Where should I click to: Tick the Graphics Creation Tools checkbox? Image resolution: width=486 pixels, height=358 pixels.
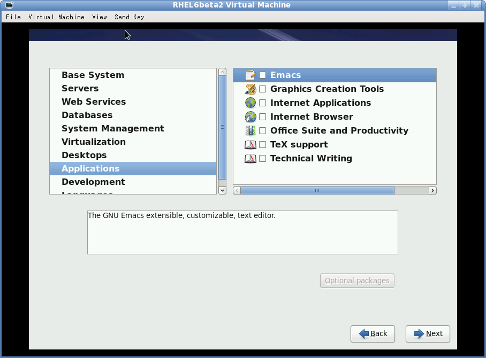[262, 89]
